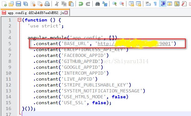Close the app.config js tab
This screenshot has height=116, width=191.
(x=66, y=12)
